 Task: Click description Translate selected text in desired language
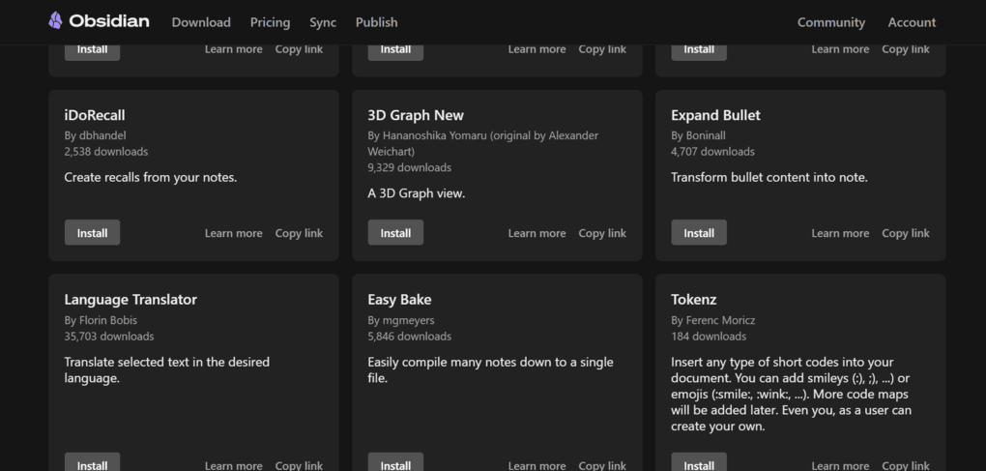tap(166, 370)
